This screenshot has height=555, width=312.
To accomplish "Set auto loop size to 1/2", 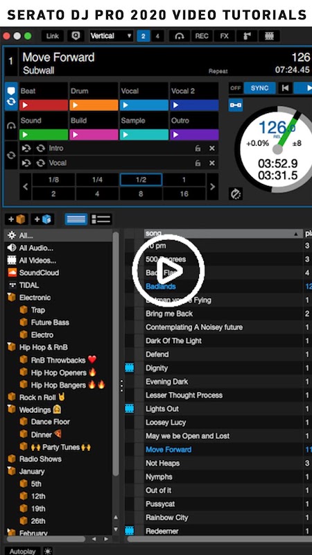I will (x=141, y=180).
